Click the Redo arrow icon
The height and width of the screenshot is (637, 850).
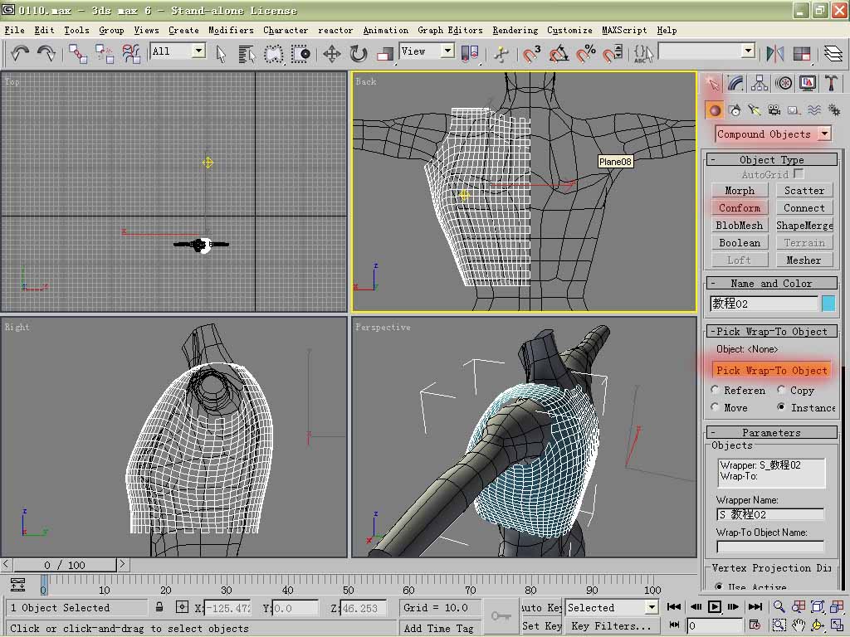point(46,53)
